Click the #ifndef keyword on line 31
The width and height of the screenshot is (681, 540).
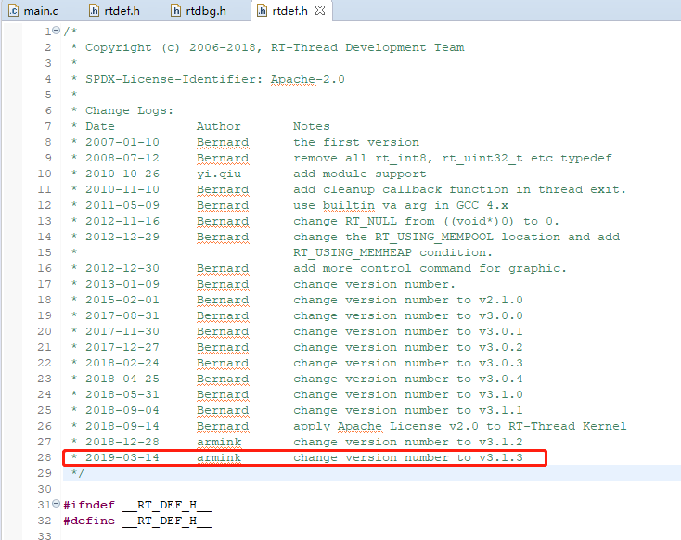click(x=89, y=505)
